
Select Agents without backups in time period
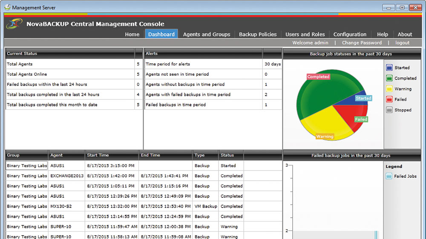[213, 84]
